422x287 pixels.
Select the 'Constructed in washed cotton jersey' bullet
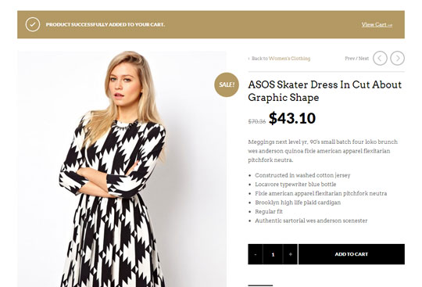(x=302, y=175)
